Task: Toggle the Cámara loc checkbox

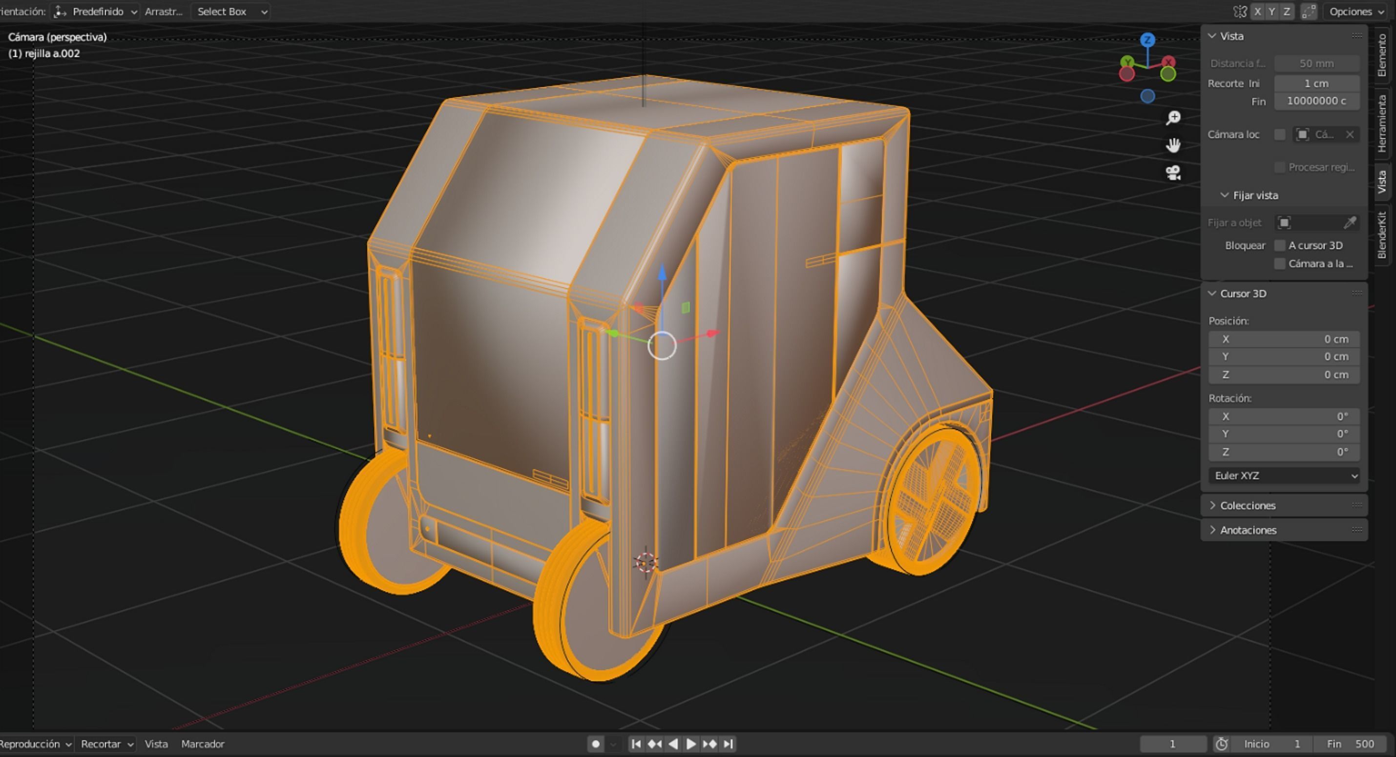Action: (x=1279, y=134)
